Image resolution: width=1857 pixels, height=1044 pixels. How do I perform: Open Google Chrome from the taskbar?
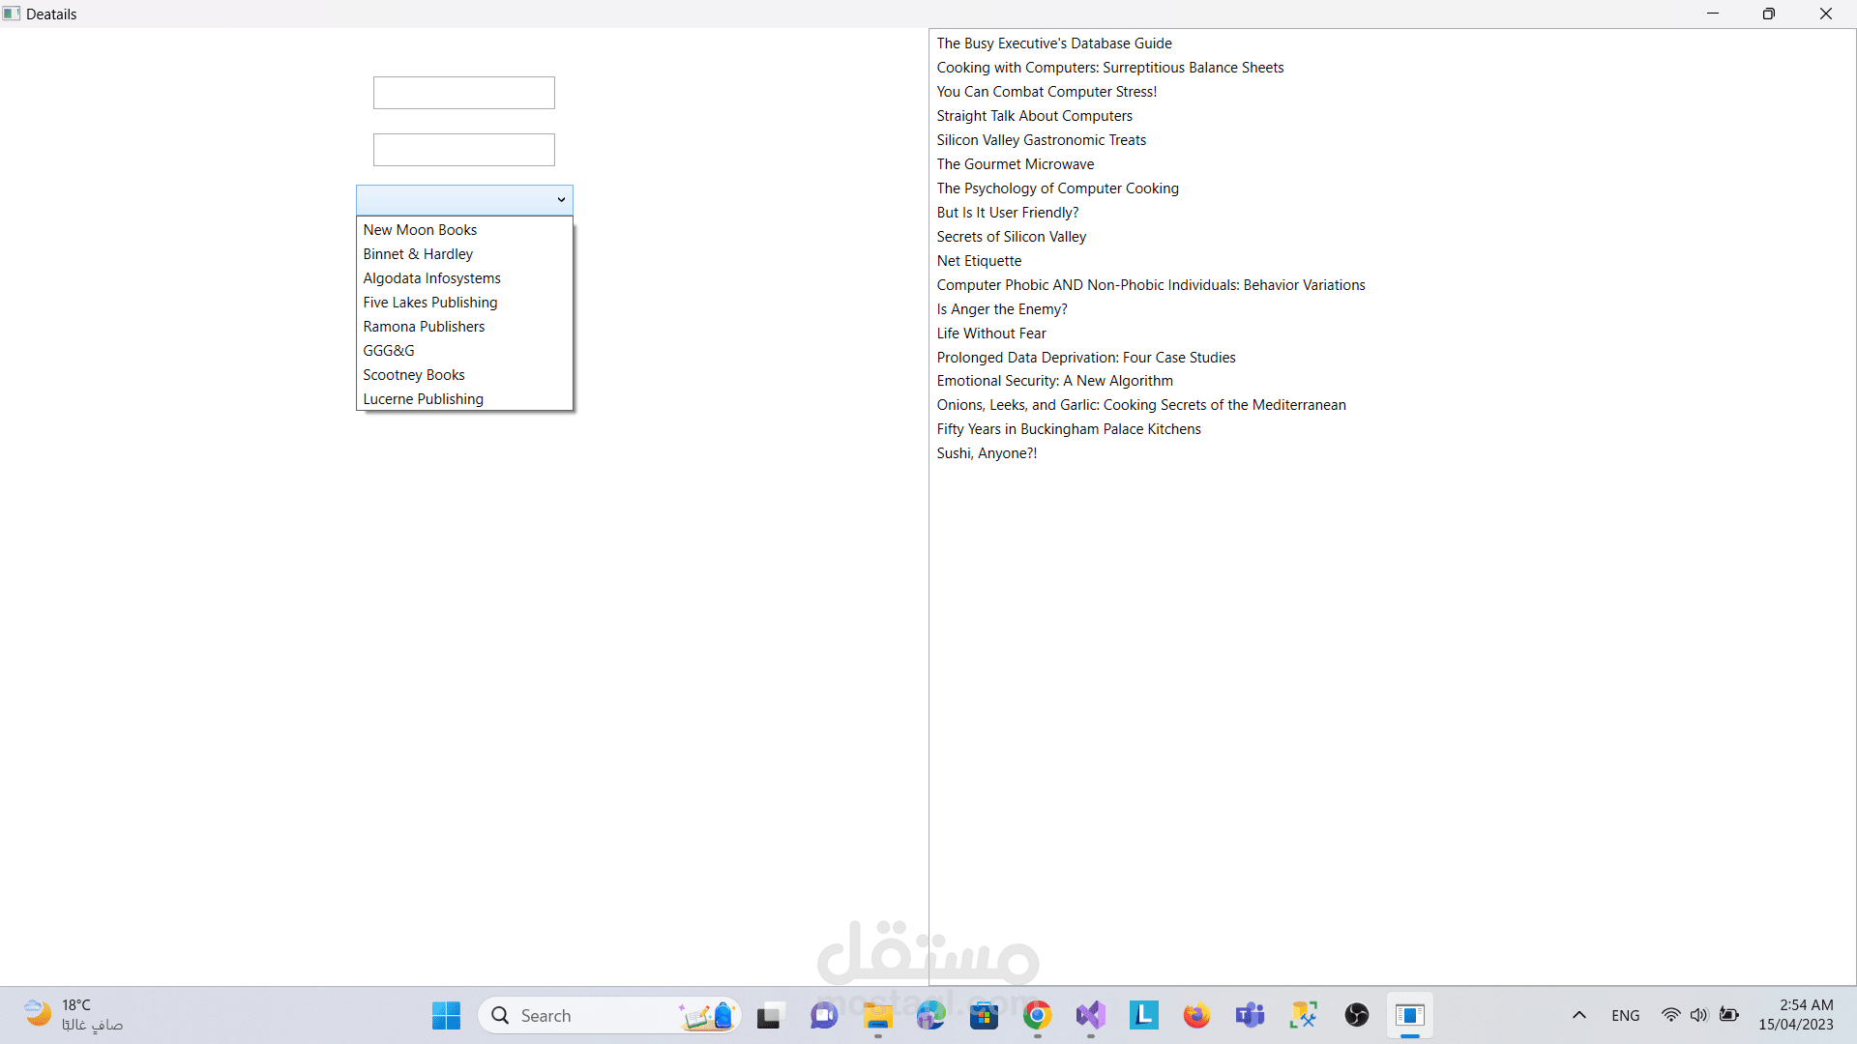tap(1037, 1015)
